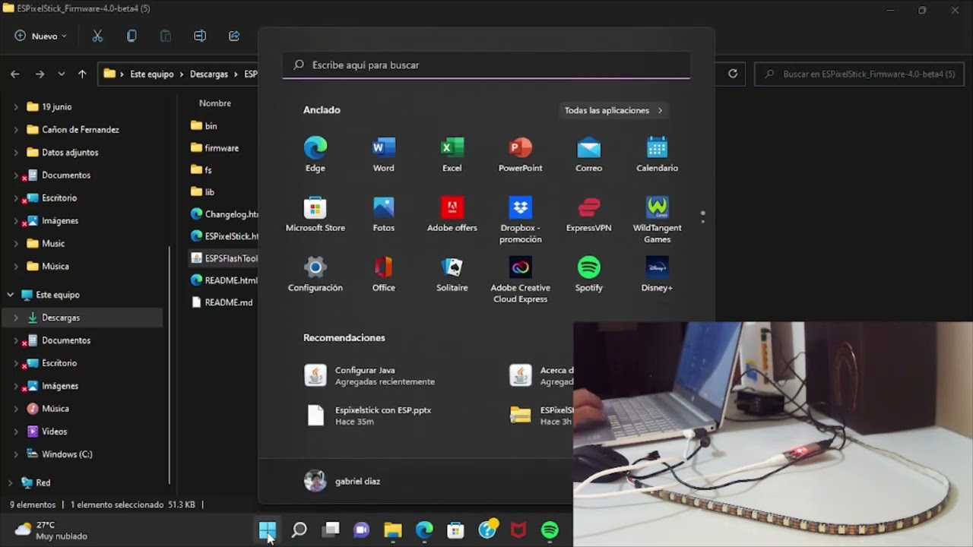Image resolution: width=973 pixels, height=547 pixels.
Task: Open the Calendario app
Action: 657,154
